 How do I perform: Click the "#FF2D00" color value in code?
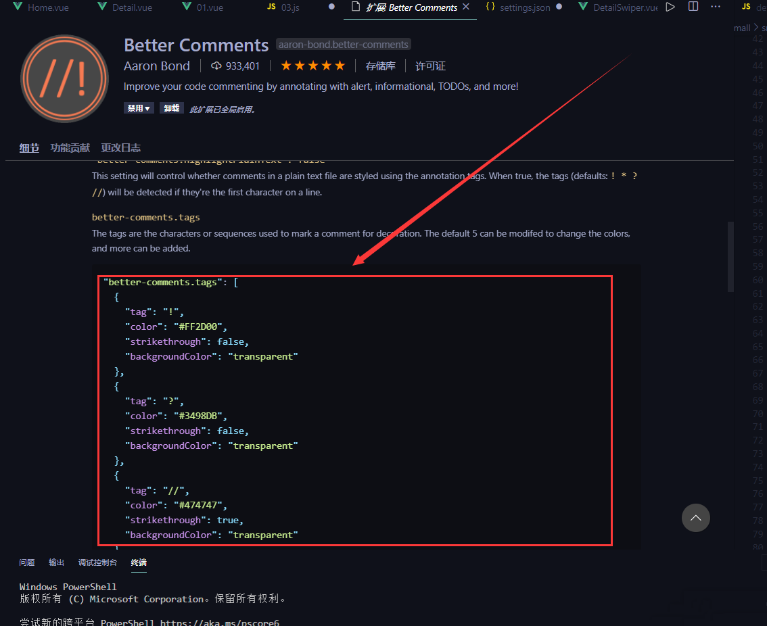198,327
